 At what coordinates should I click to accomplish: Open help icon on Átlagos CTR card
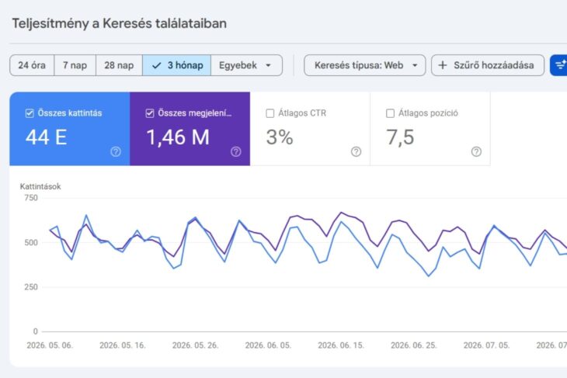pyautogui.click(x=357, y=151)
